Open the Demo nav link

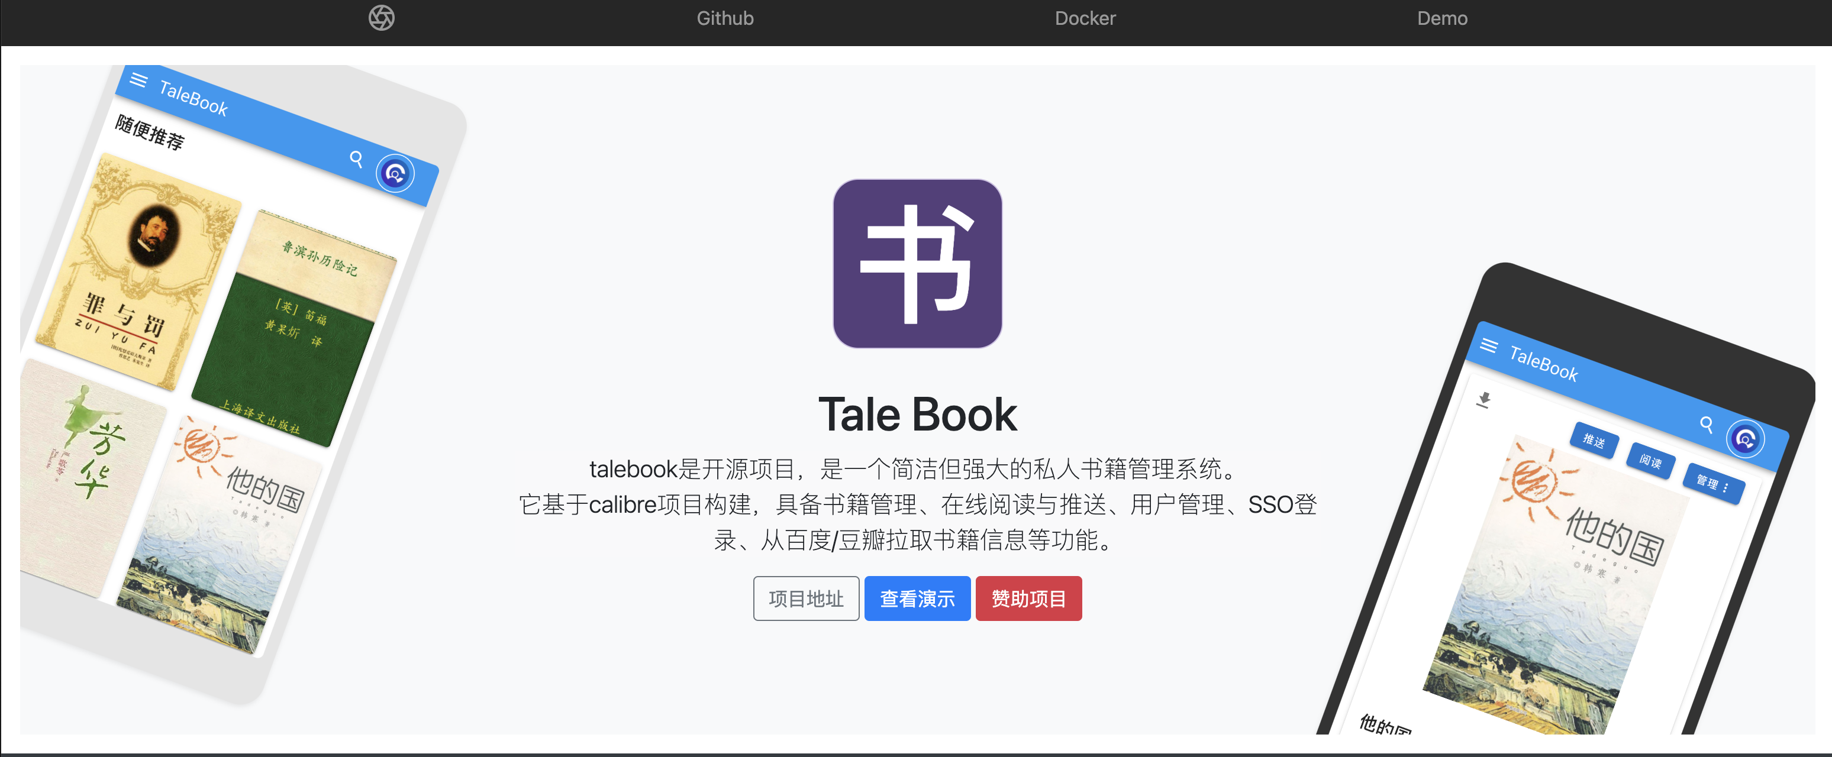(1441, 18)
